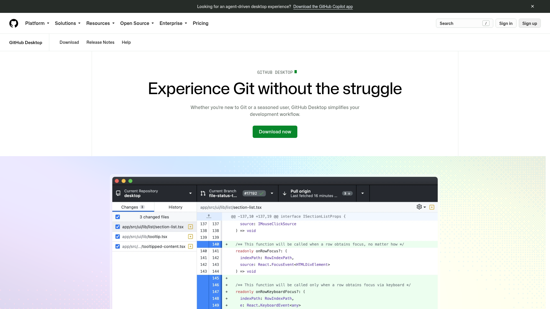Uncheck tooltipped-content.tsx file checkbox
550x309 pixels.
118,246
